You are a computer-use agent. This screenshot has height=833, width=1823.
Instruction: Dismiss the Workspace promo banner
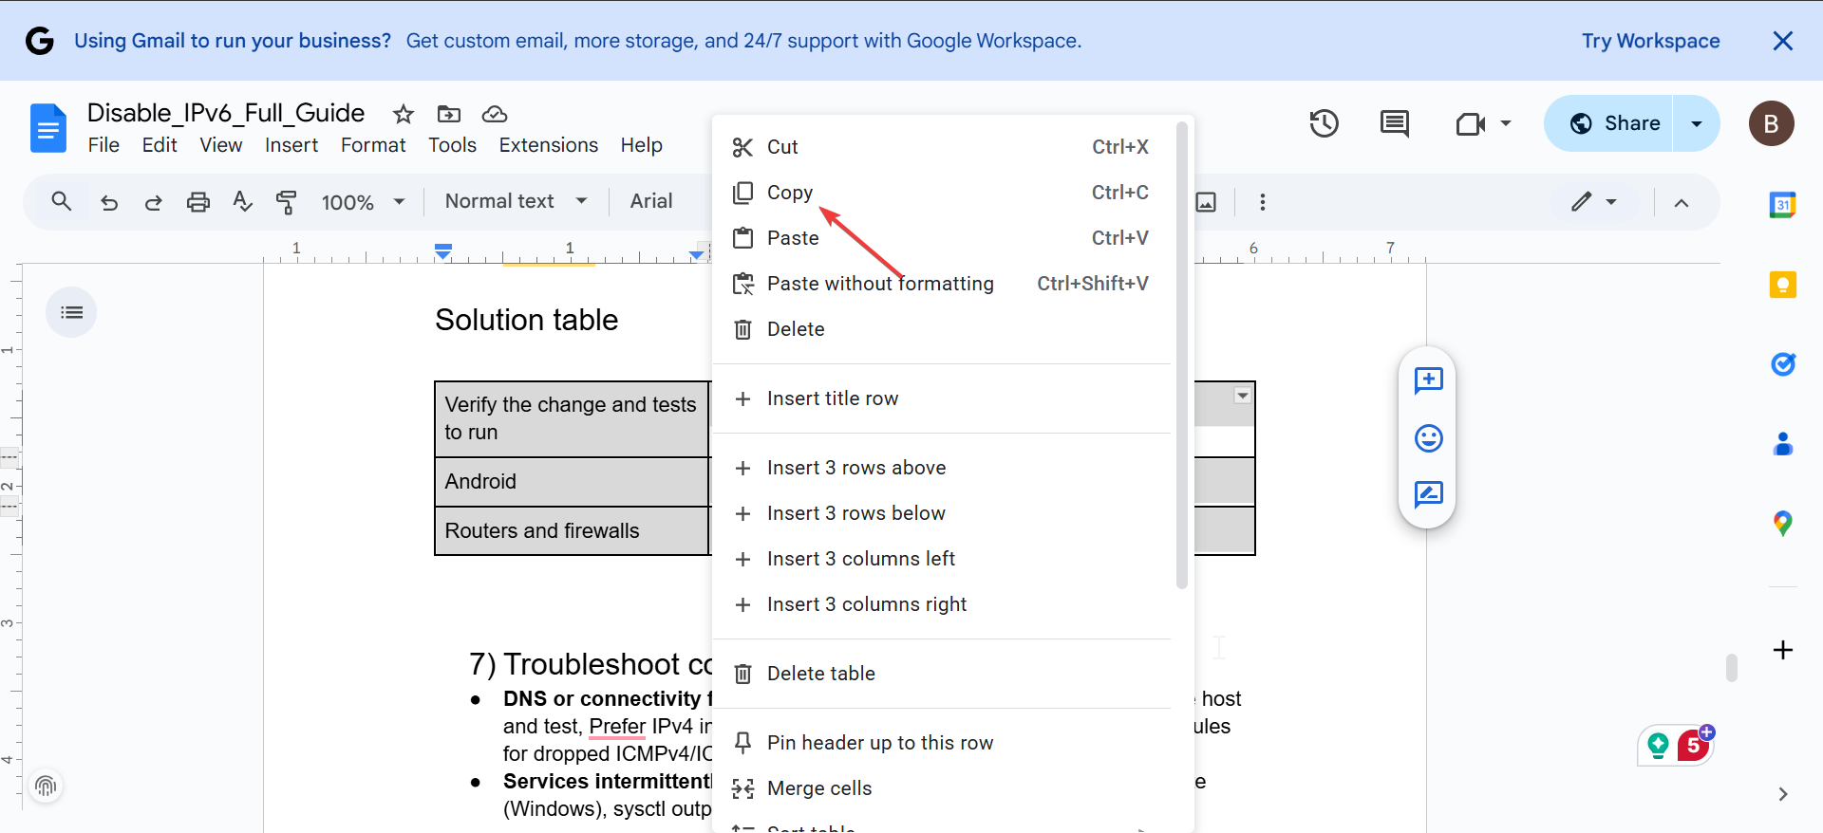(x=1782, y=41)
